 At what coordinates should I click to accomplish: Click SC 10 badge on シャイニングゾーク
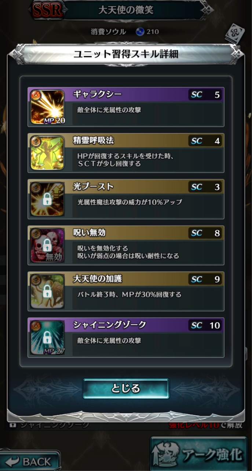point(205,326)
